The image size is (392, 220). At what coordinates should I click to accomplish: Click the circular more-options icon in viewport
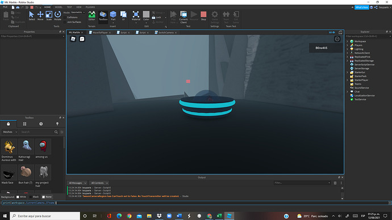(x=337, y=39)
